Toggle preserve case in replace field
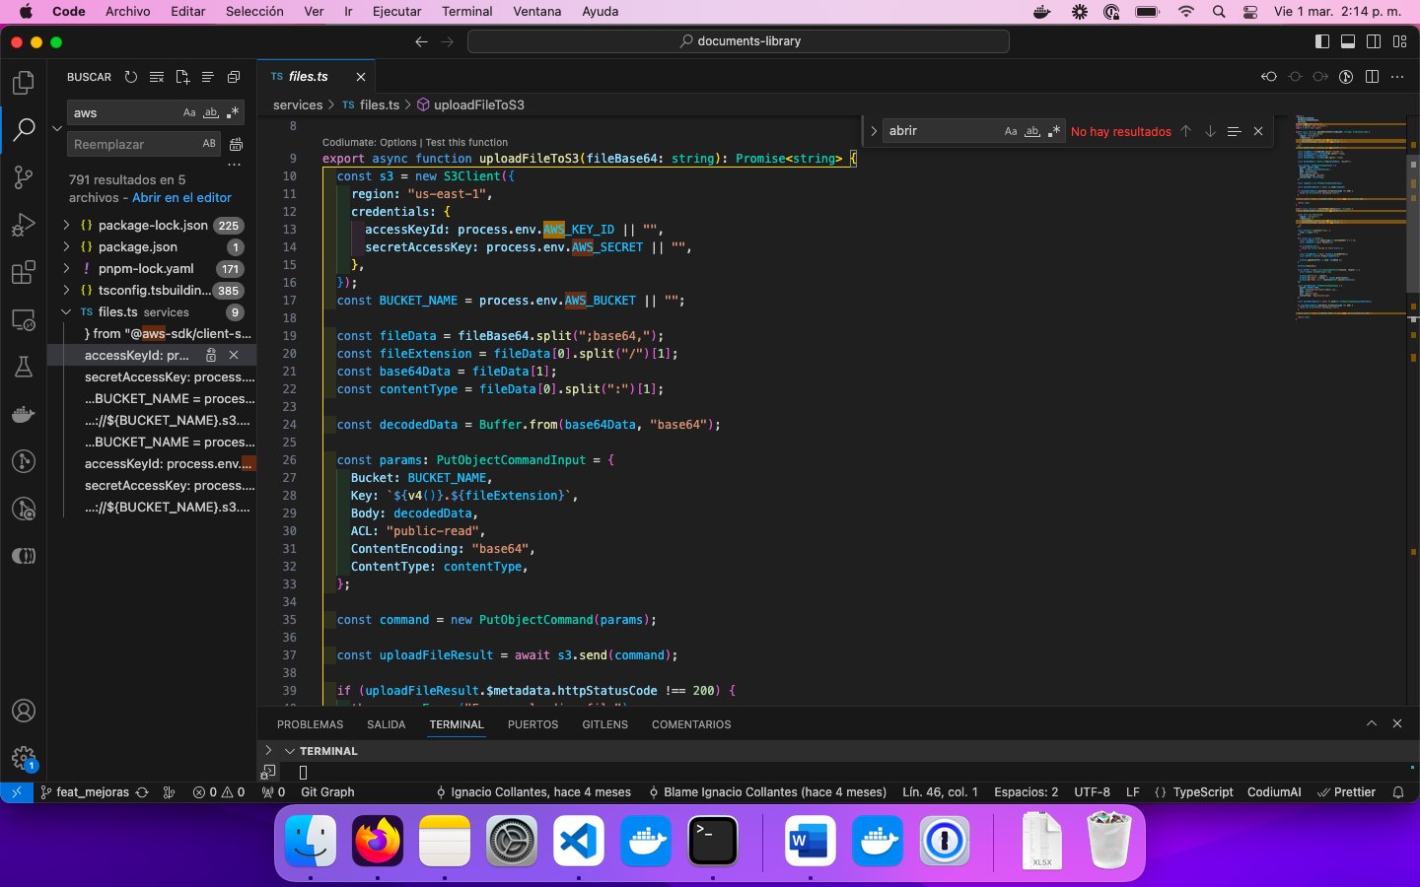 [x=209, y=144]
